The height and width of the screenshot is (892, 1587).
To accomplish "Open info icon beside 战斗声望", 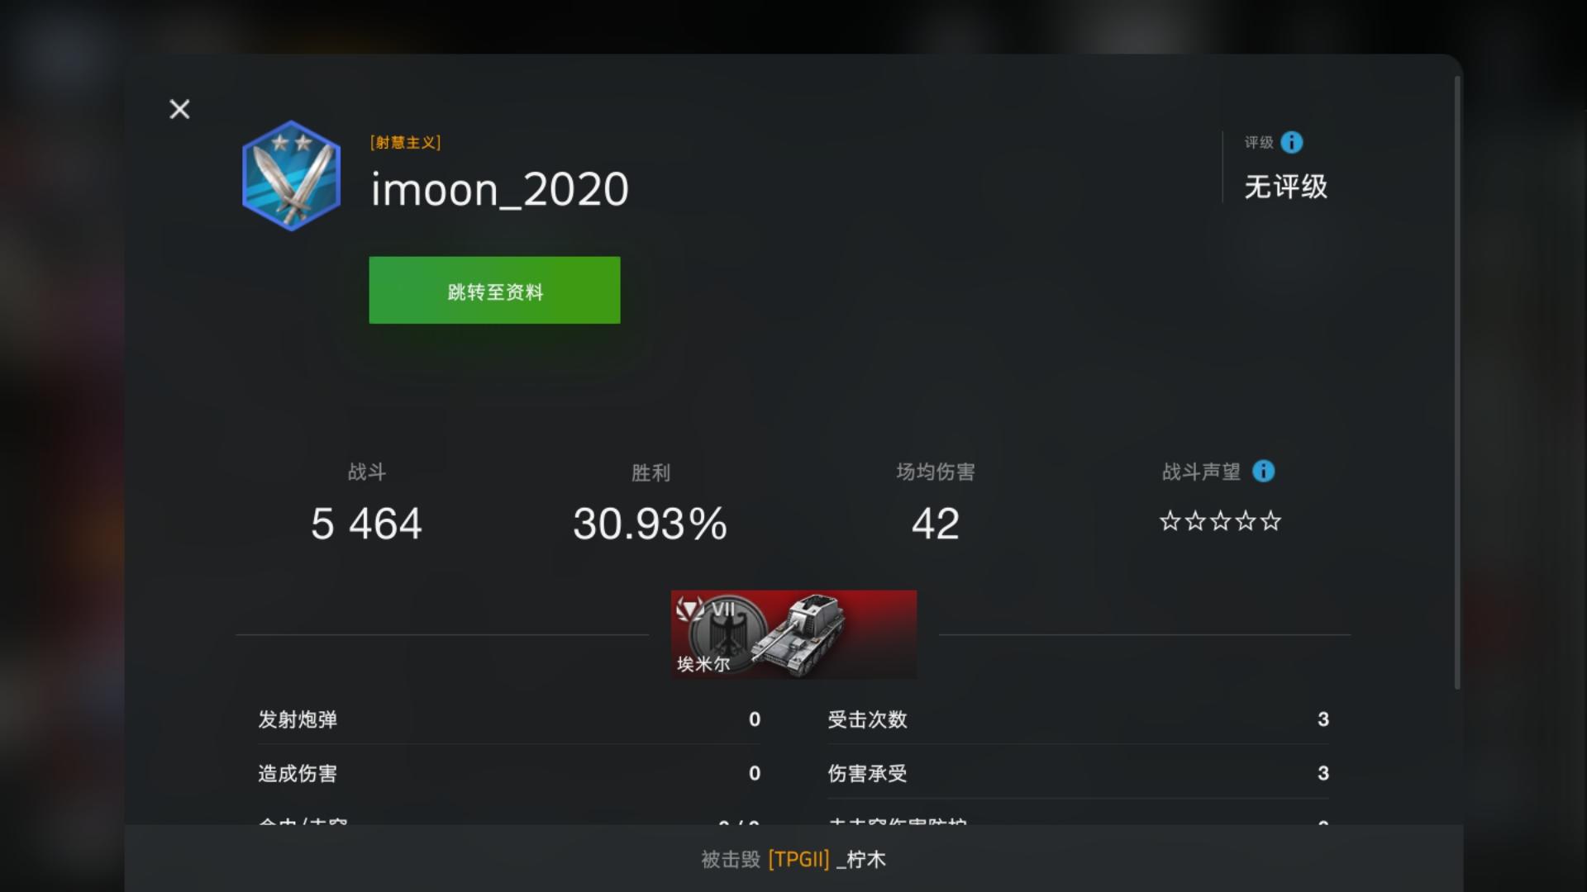I will (x=1264, y=471).
